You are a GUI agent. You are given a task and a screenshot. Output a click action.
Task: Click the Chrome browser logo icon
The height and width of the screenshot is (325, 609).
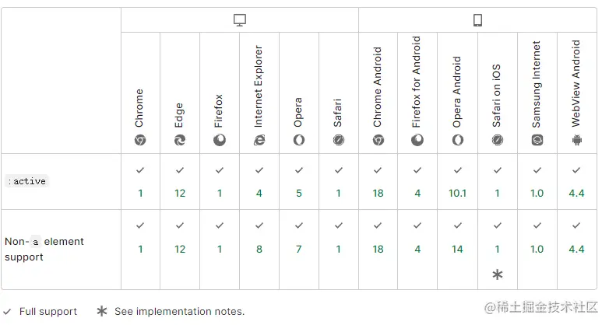(140, 141)
